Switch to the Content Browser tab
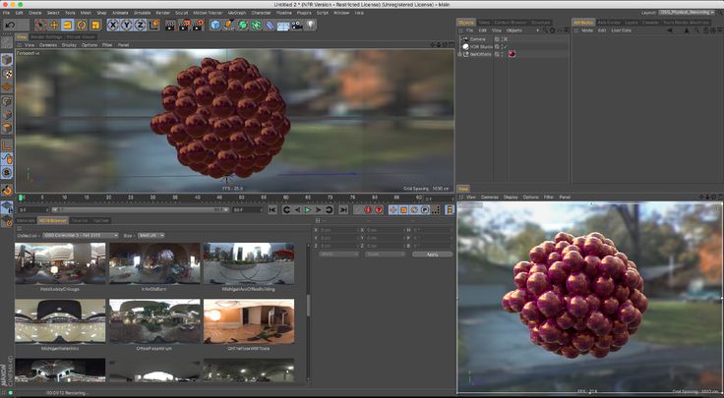This screenshot has height=398, width=724. click(511, 21)
